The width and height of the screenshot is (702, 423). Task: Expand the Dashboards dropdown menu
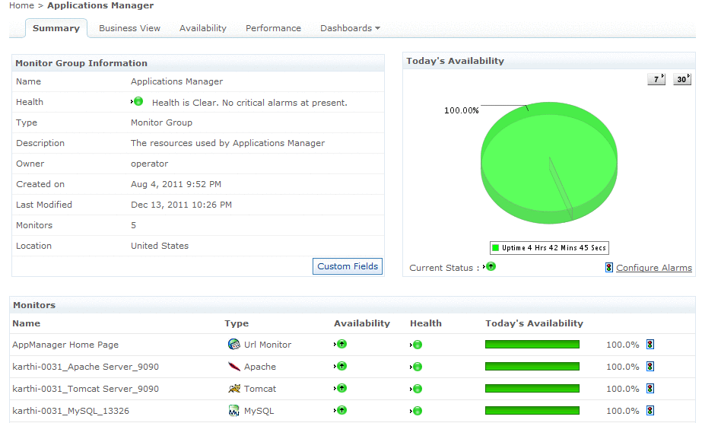tap(350, 28)
